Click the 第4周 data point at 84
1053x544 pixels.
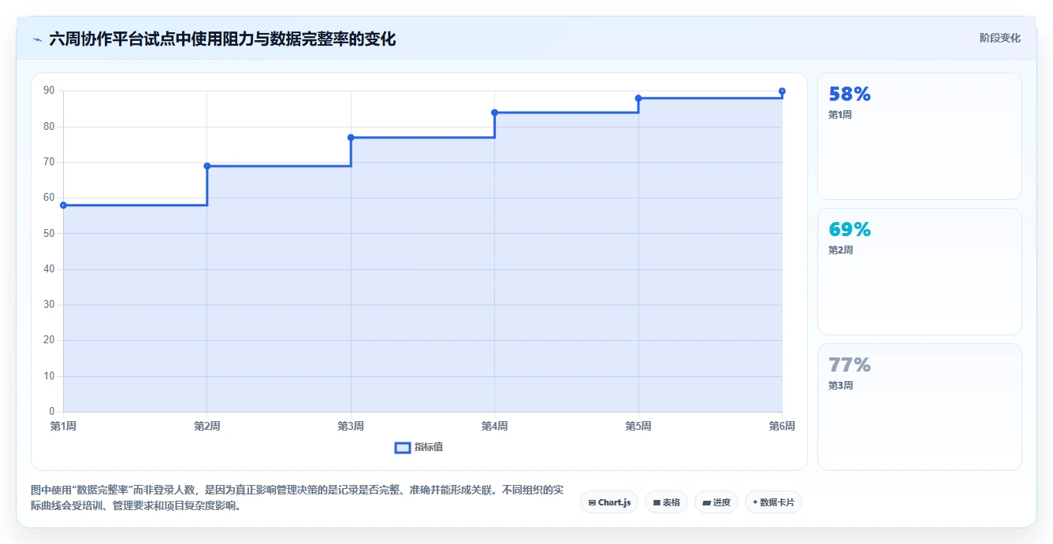495,113
